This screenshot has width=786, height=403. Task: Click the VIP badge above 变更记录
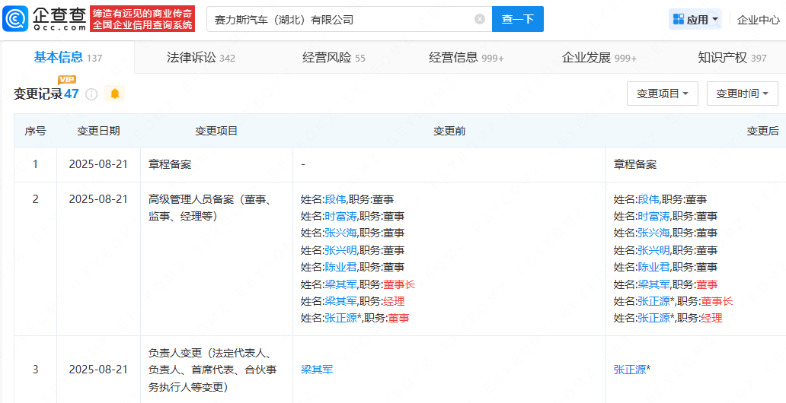[67, 80]
